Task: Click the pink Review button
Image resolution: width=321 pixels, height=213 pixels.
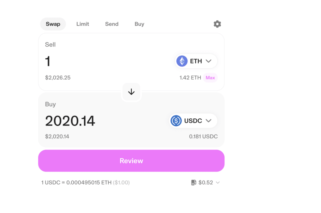Action: 131,161
